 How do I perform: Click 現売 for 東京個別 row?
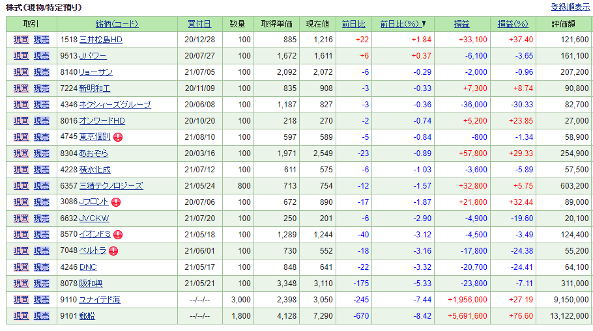(x=42, y=137)
